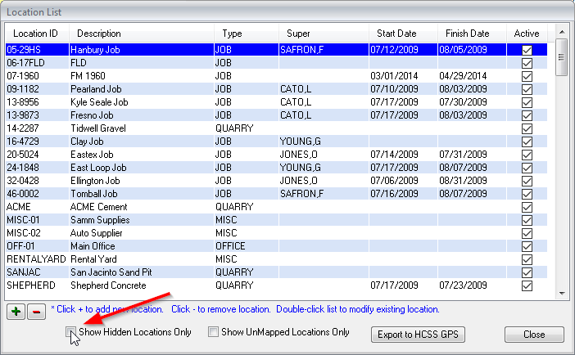Sort by Description column header
Screen dimensions: 575x355
tap(98, 34)
